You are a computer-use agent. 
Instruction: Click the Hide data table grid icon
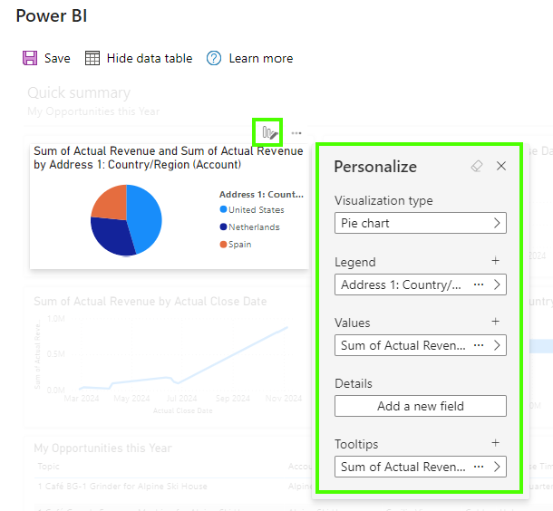coord(92,58)
